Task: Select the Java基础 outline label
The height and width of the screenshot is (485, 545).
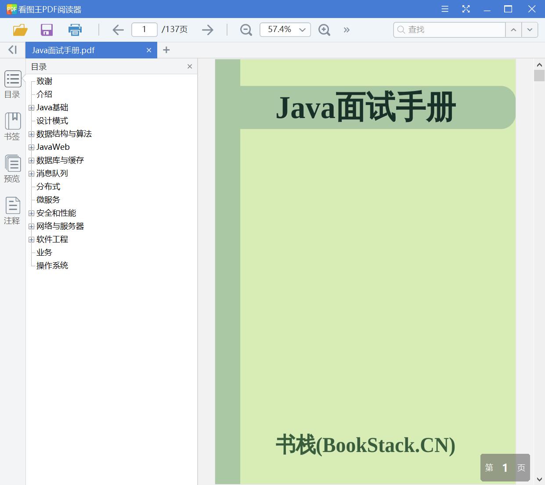Action: 52,107
